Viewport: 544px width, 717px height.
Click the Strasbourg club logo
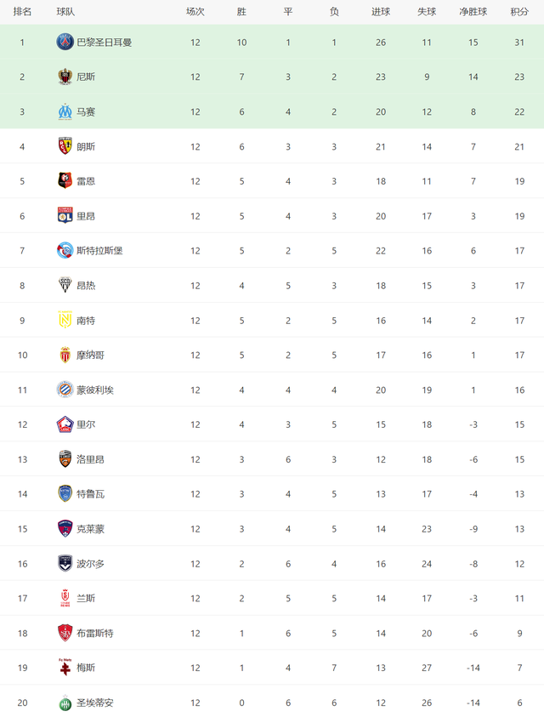[x=65, y=251]
